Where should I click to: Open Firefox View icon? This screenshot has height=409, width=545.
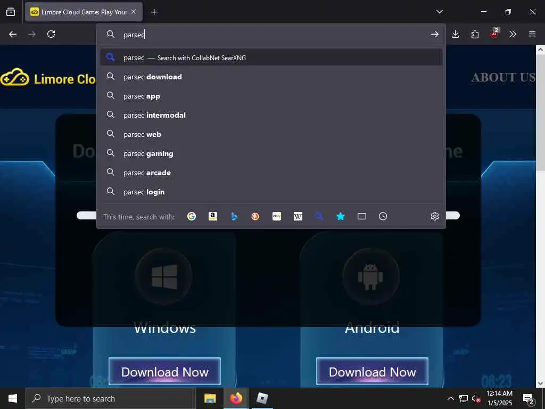[x=11, y=12]
